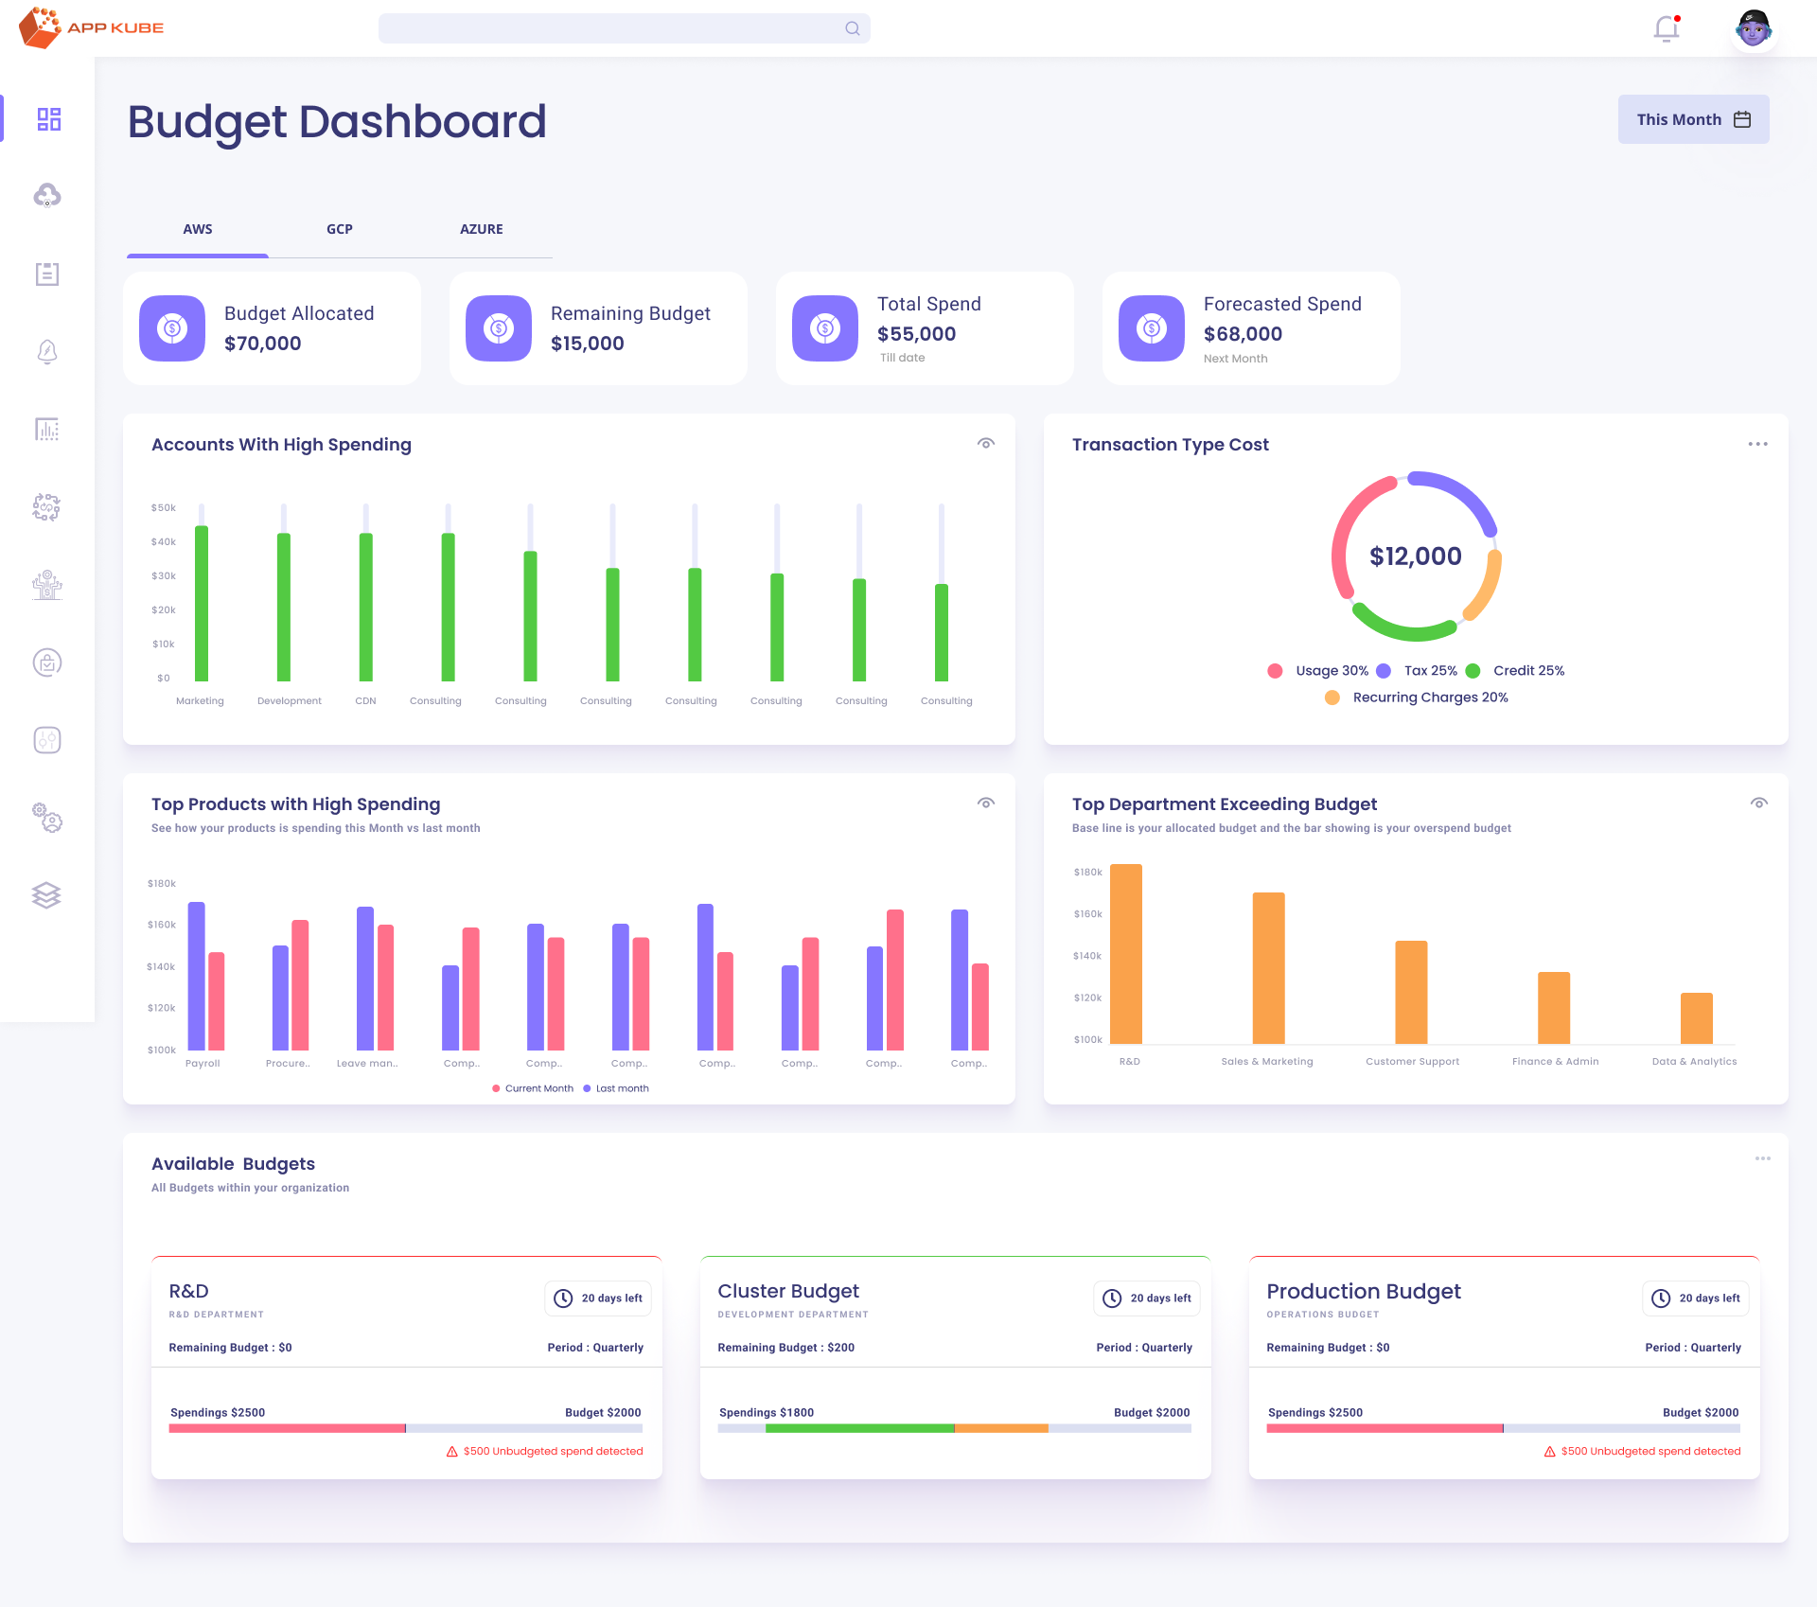
Task: Click the alerts bell icon in sidebar
Action: [46, 350]
